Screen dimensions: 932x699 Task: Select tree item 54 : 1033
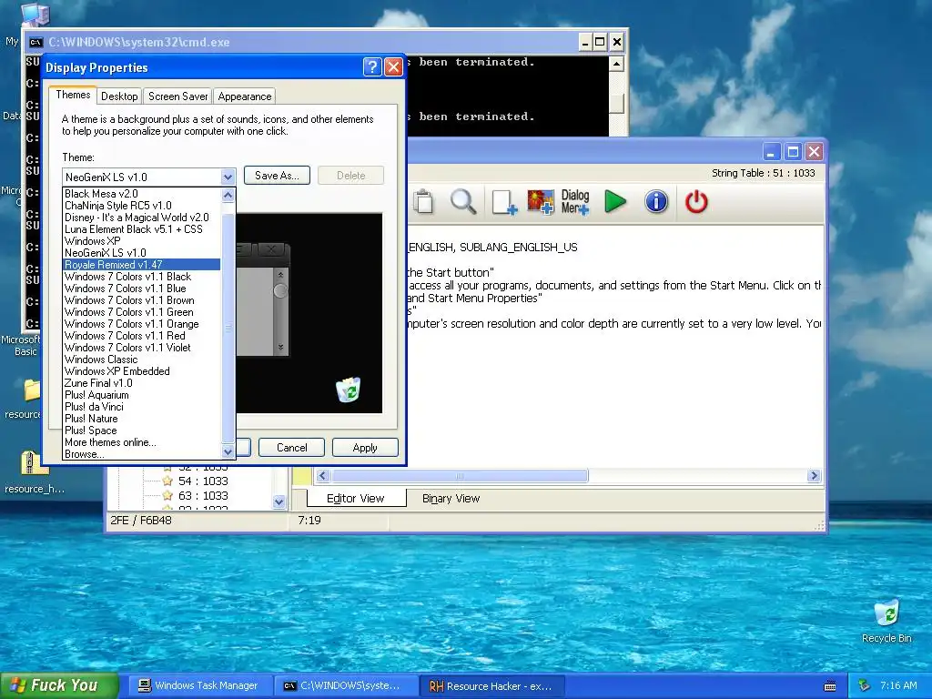tap(203, 481)
